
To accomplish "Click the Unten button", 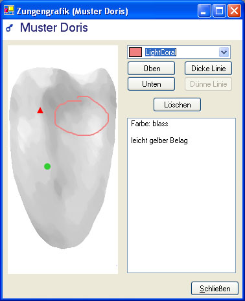I will [x=151, y=84].
